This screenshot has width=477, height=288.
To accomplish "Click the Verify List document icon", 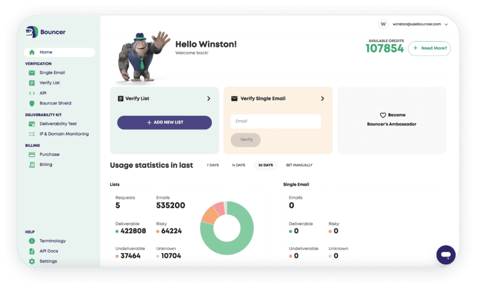I will pos(32,83).
